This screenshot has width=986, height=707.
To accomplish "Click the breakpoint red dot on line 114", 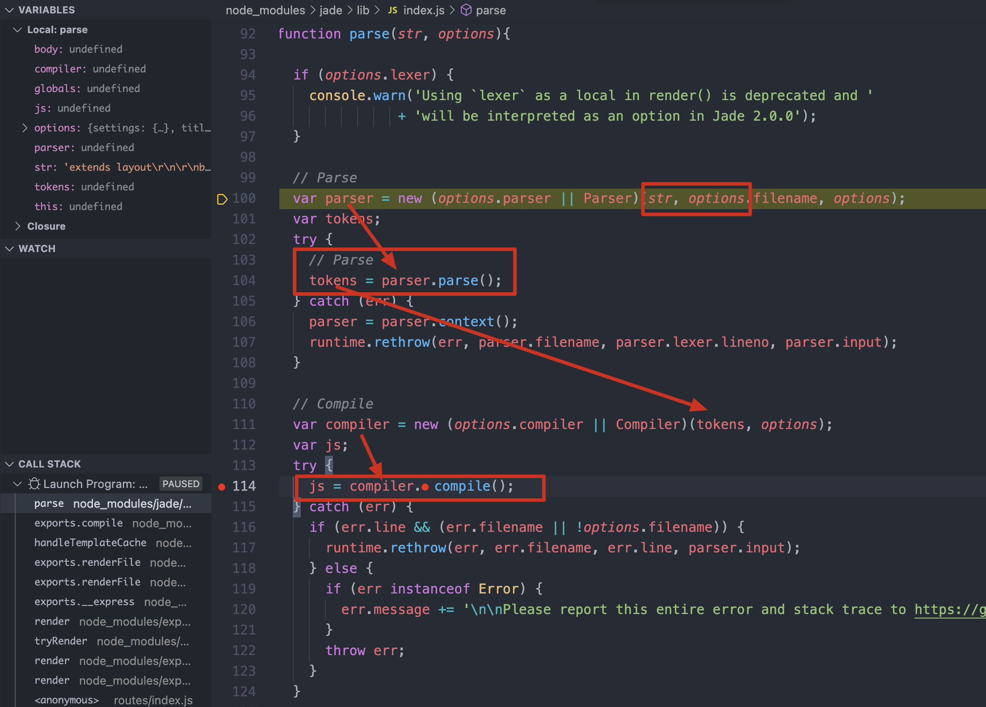I will (x=222, y=487).
